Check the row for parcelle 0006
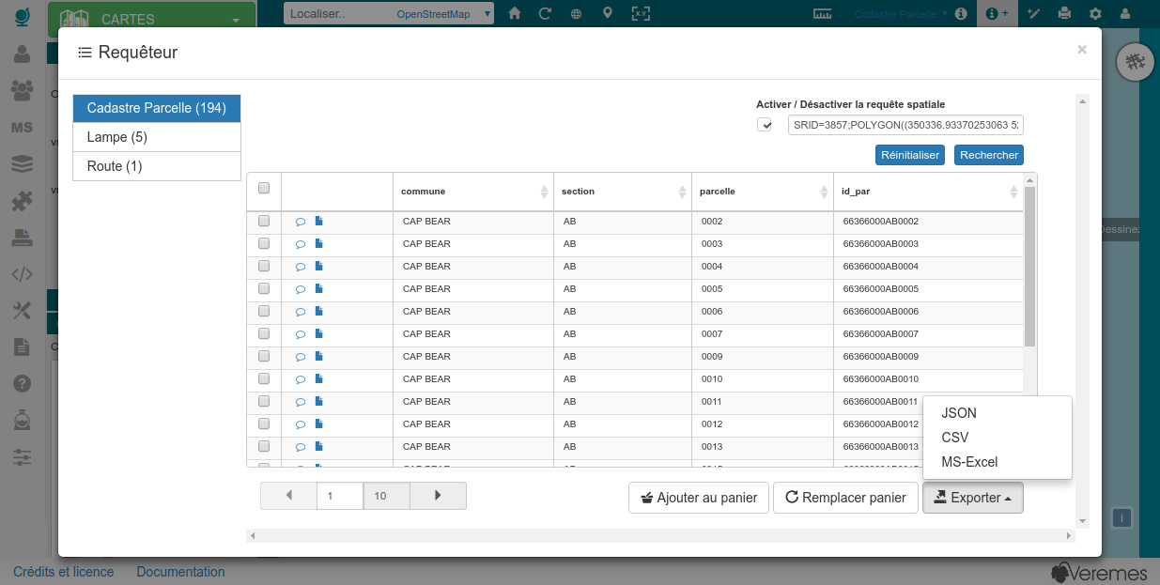The width and height of the screenshot is (1160, 585). pyautogui.click(x=264, y=311)
